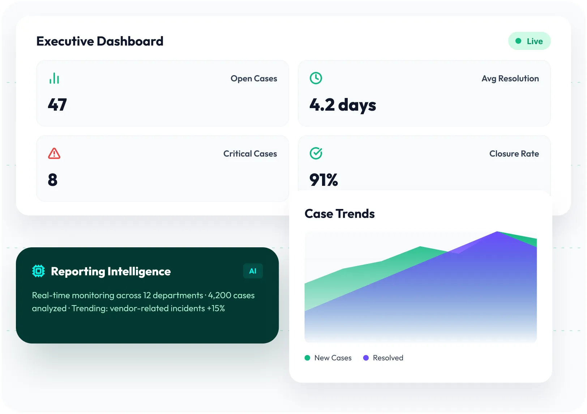Click the bar chart icon on the Open Cases card
Image resolution: width=587 pixels, height=414 pixels.
[54, 78]
